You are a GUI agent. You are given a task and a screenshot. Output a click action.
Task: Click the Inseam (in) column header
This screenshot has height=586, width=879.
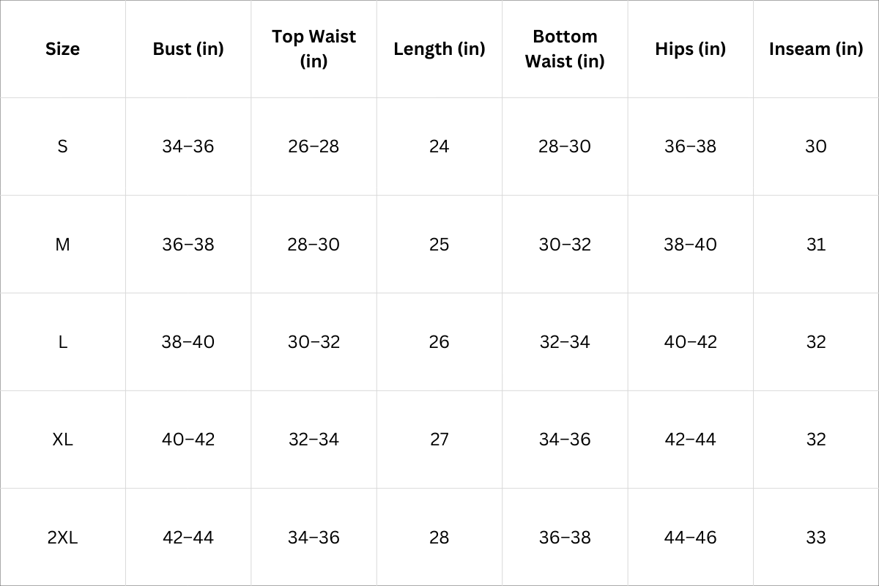[x=815, y=49]
